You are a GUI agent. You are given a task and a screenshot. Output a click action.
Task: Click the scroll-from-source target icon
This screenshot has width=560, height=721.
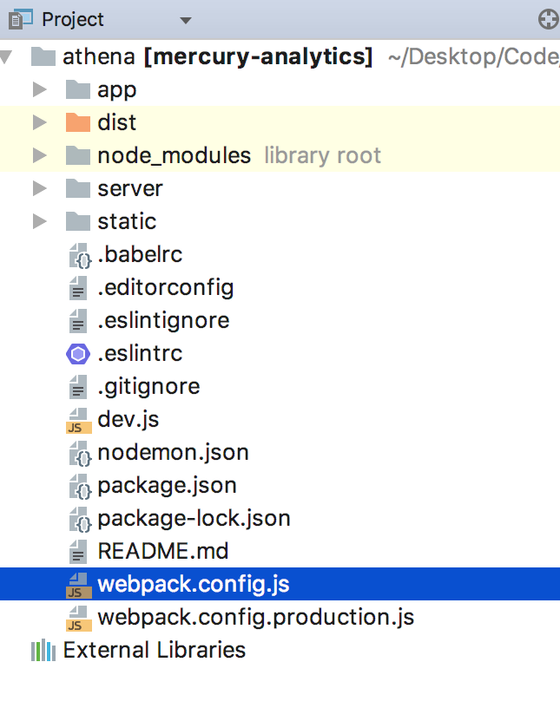pos(548,20)
